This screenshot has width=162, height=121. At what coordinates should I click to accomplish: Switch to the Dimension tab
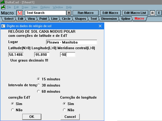pos(109,19)
